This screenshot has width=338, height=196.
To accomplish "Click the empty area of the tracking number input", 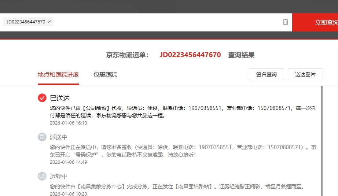I will [165, 22].
